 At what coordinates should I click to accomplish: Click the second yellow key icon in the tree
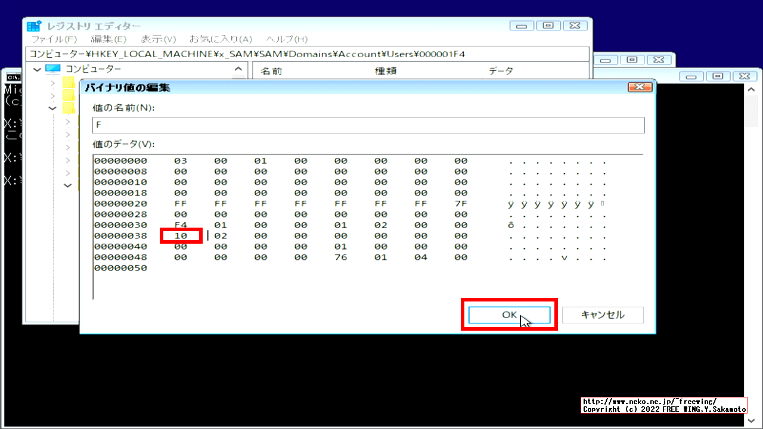click(69, 95)
